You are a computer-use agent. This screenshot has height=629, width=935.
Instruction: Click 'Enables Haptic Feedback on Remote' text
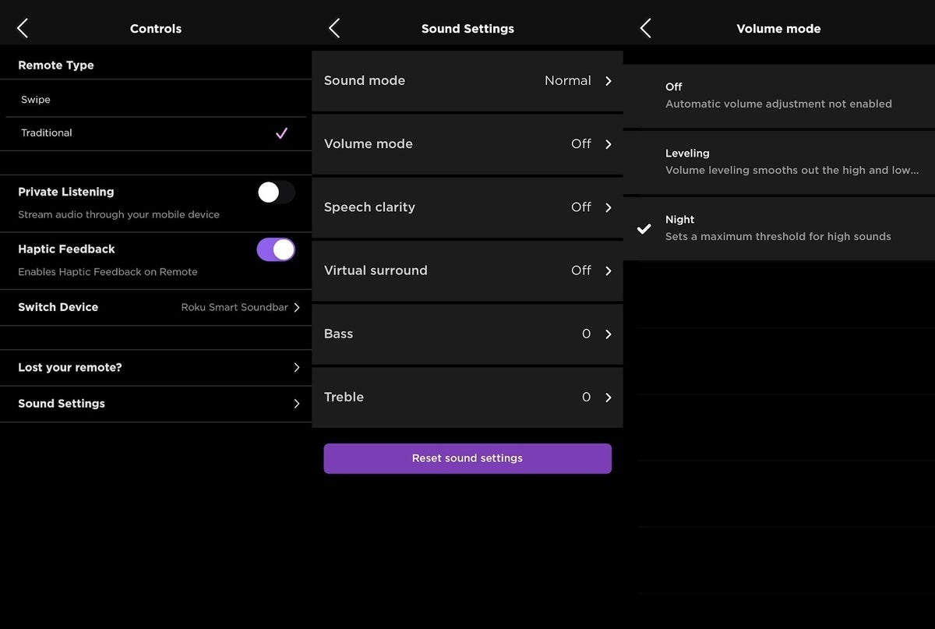point(108,272)
